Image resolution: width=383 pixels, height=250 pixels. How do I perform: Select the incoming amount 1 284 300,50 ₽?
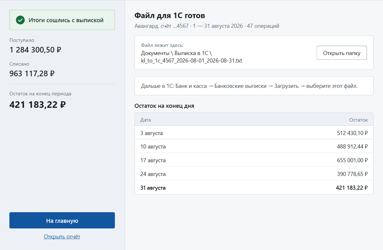pyautogui.click(x=35, y=50)
